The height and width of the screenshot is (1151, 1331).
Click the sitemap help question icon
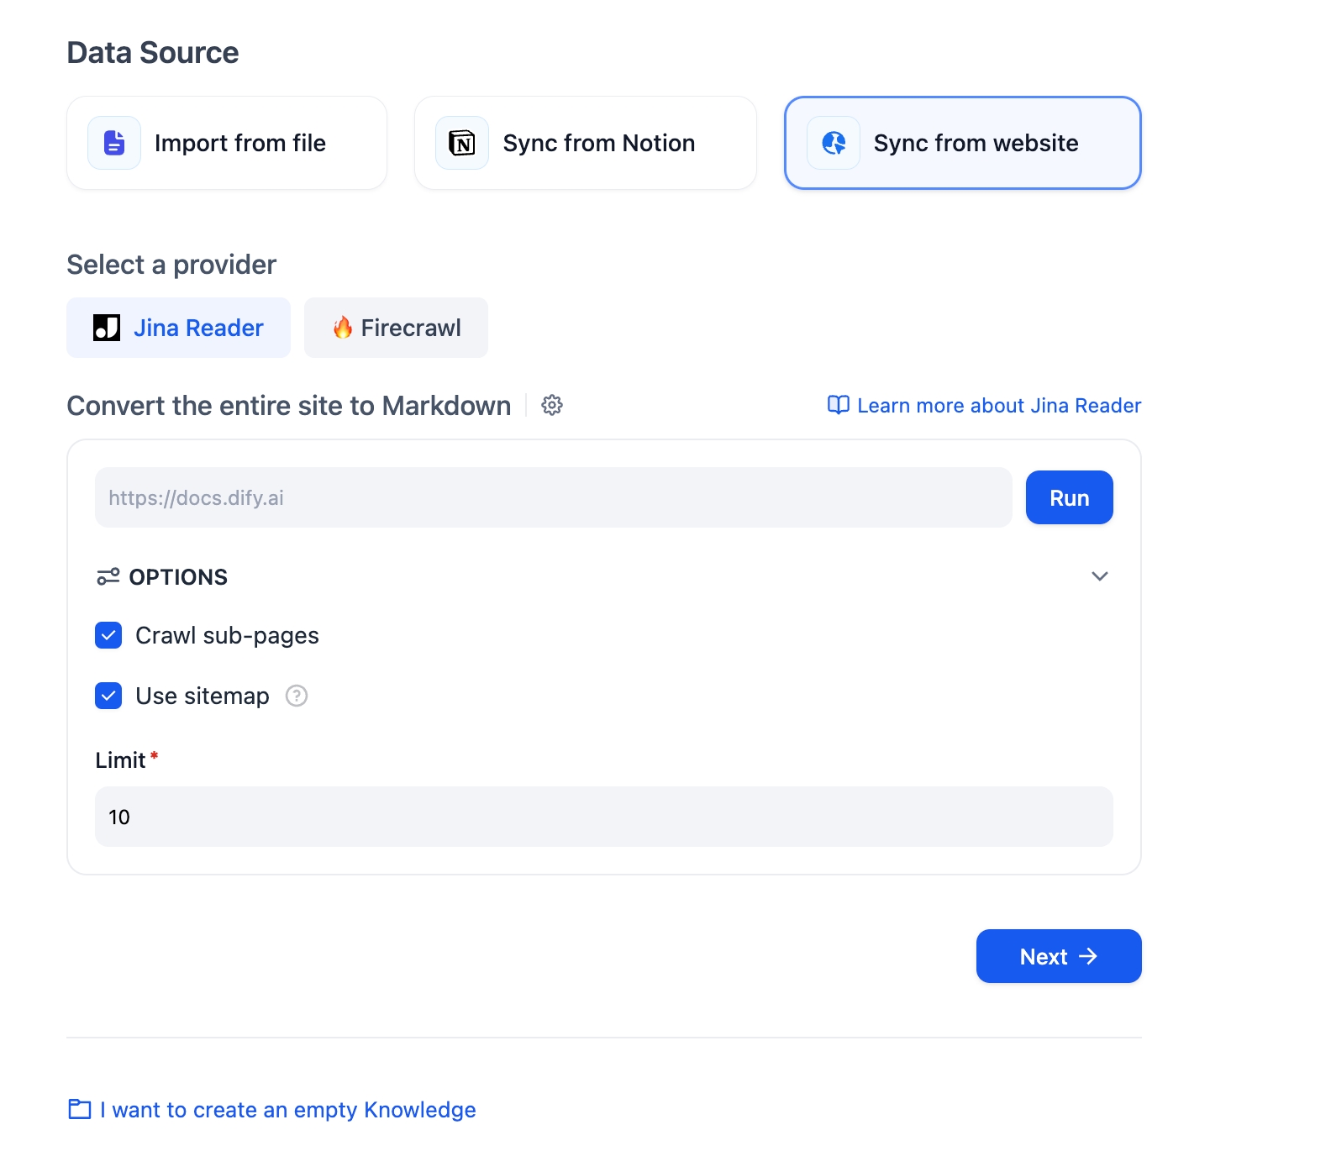click(x=297, y=696)
